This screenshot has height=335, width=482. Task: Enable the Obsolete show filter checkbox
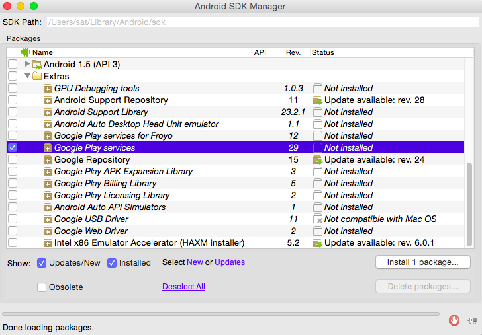coord(42,287)
